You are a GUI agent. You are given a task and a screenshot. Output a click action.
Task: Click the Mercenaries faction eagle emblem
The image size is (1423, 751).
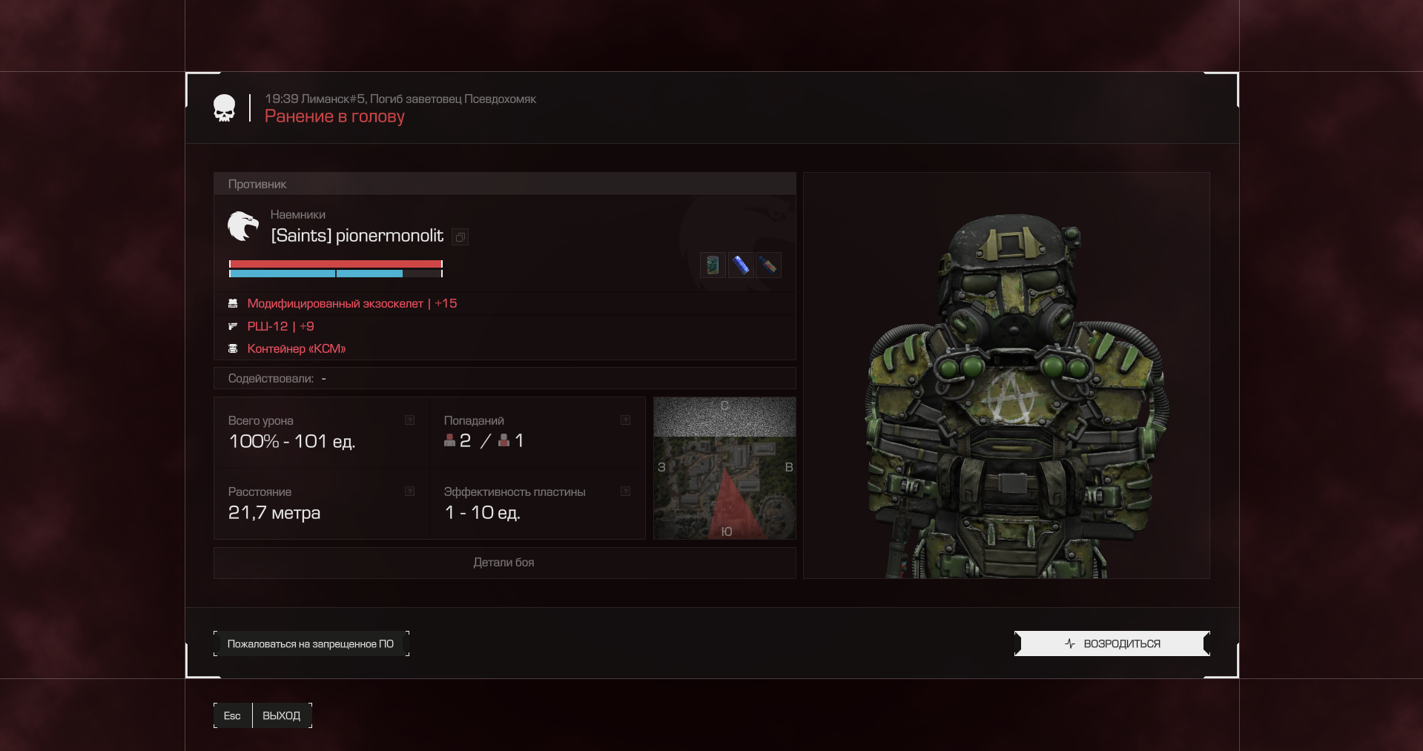243,226
